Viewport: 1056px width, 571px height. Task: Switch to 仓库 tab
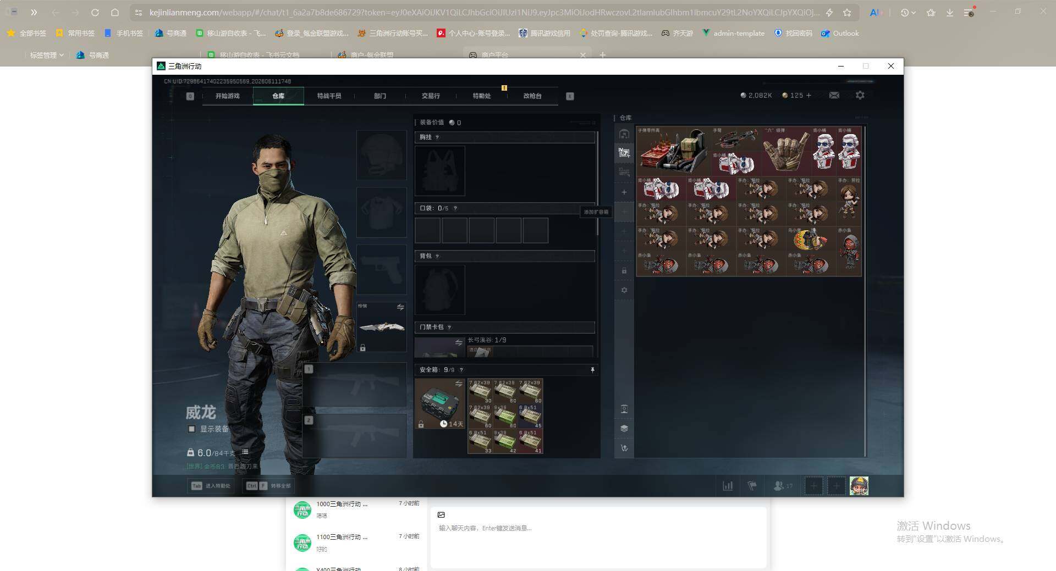tap(278, 96)
